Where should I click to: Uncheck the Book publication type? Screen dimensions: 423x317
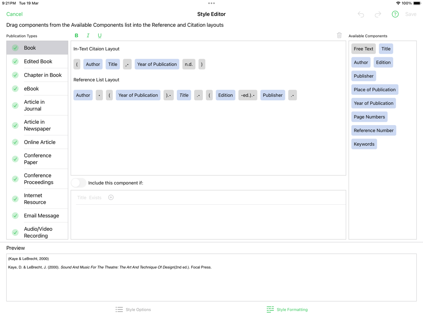pyautogui.click(x=15, y=47)
